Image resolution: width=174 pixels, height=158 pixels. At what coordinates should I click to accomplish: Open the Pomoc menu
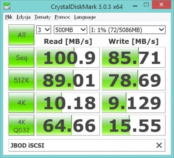pyautogui.click(x=62, y=17)
